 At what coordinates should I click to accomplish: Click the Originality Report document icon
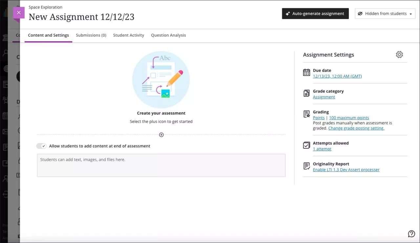(306, 166)
